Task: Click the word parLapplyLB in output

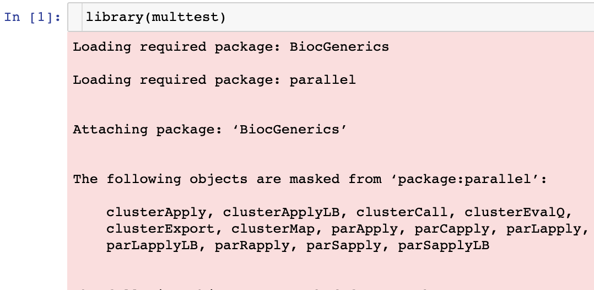Action: (152, 246)
